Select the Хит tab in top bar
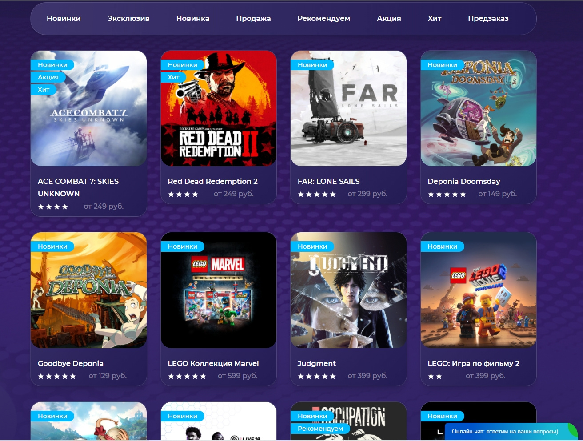Image resolution: width=583 pixels, height=441 pixels. (434, 18)
